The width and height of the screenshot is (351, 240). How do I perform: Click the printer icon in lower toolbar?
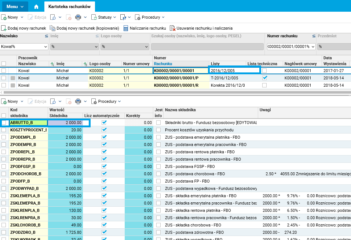click(x=78, y=101)
